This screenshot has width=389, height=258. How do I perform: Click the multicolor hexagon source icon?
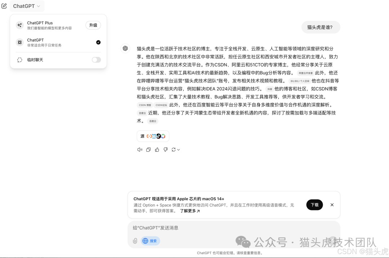(x=163, y=136)
